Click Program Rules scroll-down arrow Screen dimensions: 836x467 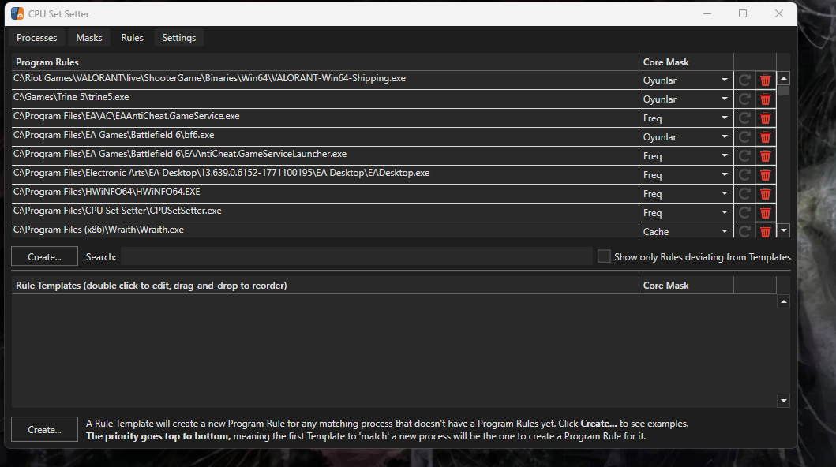[x=784, y=231]
